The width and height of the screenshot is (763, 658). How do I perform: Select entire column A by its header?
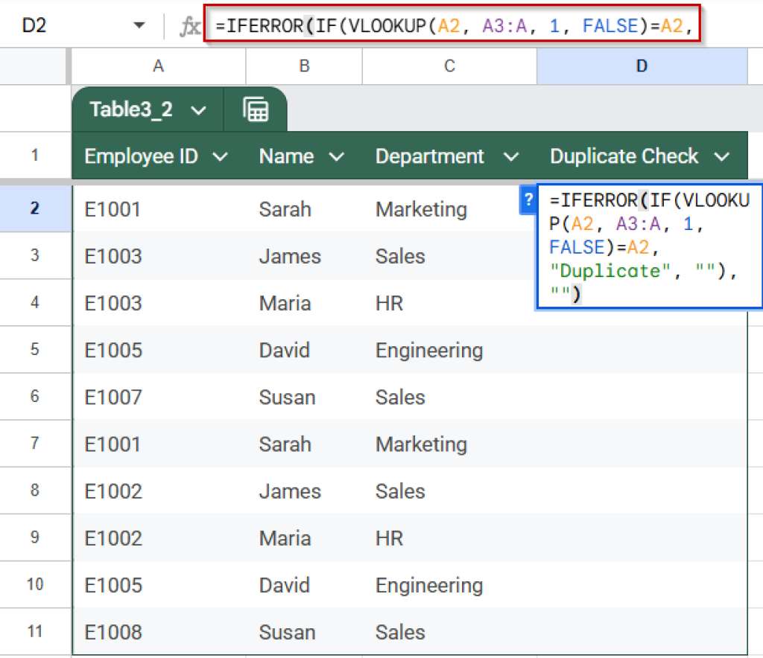coord(157,66)
